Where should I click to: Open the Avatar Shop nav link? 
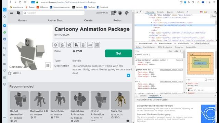(x=55, y=20)
